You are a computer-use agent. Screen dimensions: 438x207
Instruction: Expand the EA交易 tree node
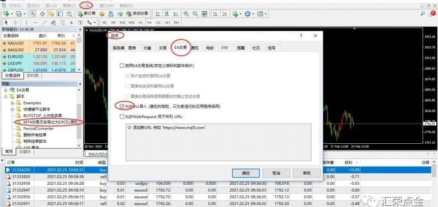5,90
